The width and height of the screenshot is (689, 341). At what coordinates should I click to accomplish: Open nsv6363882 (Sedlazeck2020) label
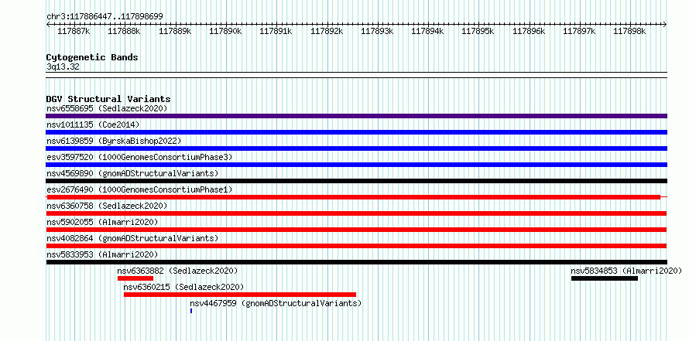point(177,271)
